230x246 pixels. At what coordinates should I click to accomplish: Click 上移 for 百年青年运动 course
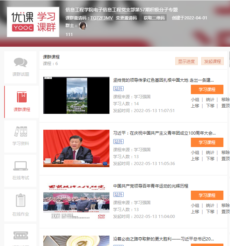(195, 211)
